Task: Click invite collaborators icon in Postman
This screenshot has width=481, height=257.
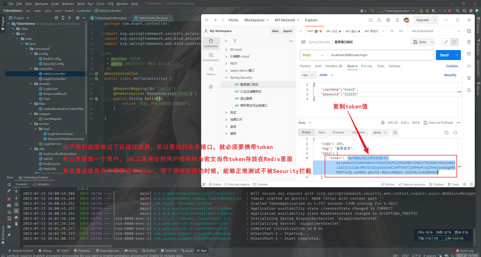Action: tap(379, 20)
